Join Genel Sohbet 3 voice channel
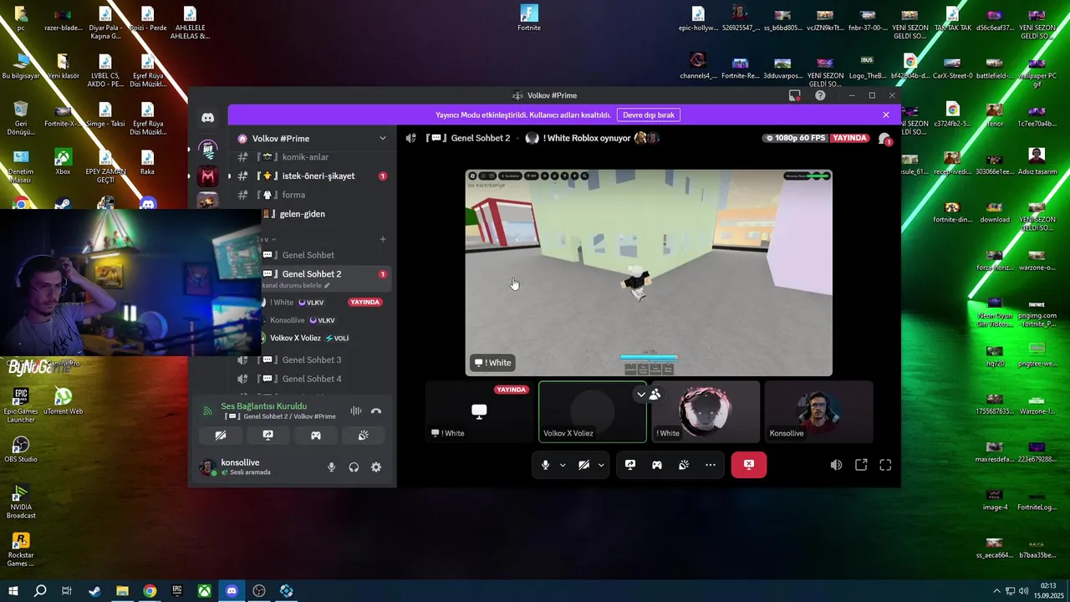The width and height of the screenshot is (1070, 602). [312, 360]
